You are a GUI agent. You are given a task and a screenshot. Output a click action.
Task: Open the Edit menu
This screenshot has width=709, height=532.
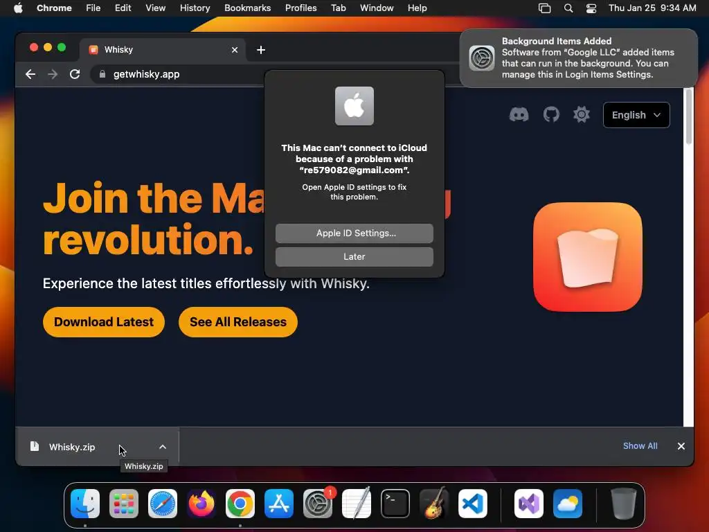[123, 8]
